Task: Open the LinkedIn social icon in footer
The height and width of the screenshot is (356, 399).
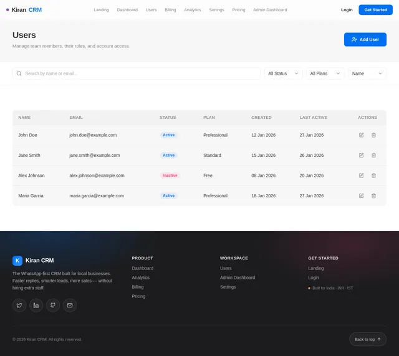Action: tap(36, 305)
